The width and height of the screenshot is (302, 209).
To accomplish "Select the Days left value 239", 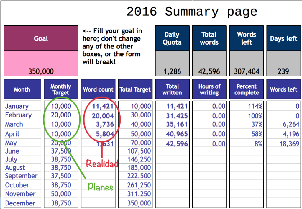I will (x=283, y=71).
